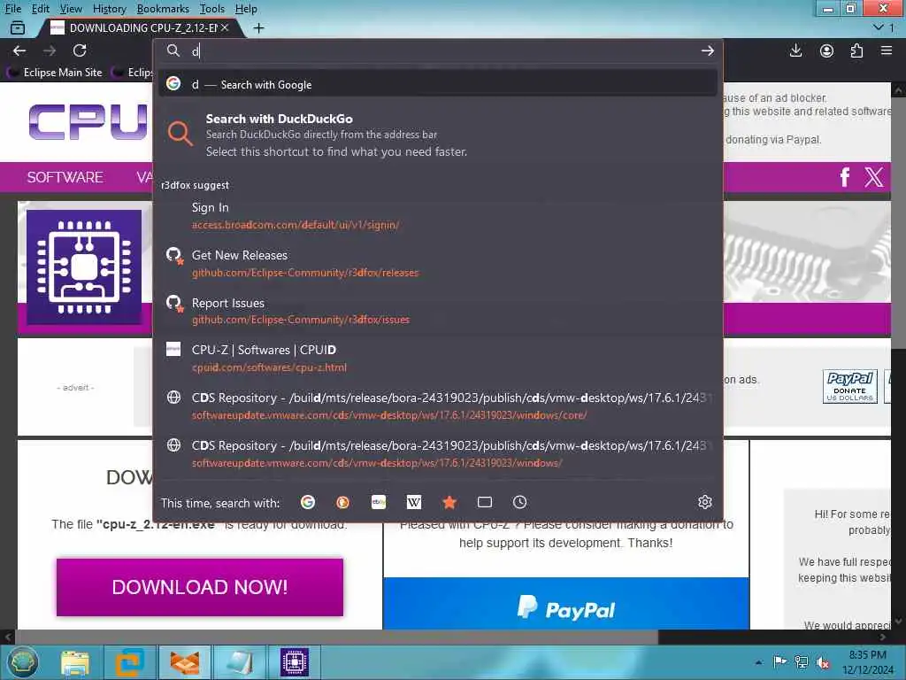
Task: Select Search with DuckDuckGo shortcut
Action: (x=438, y=135)
